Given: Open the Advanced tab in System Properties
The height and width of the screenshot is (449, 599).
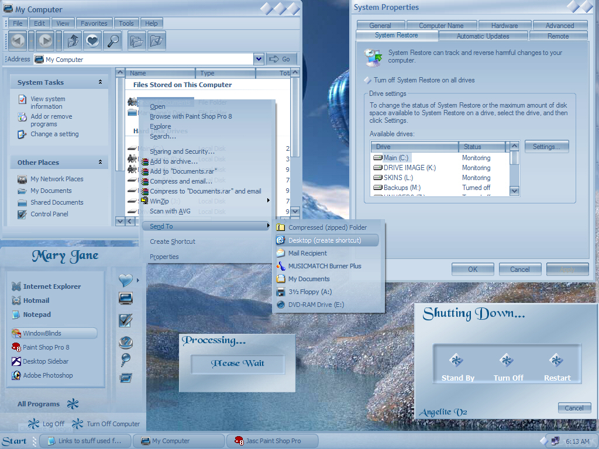Looking at the screenshot, I should click(x=560, y=26).
